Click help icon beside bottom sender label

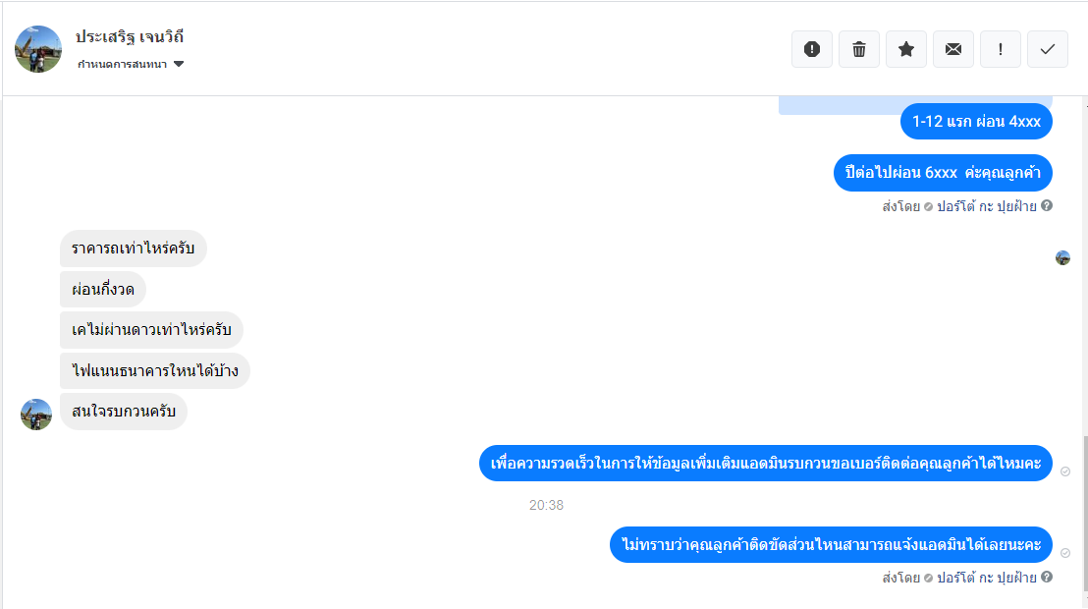click(1047, 577)
